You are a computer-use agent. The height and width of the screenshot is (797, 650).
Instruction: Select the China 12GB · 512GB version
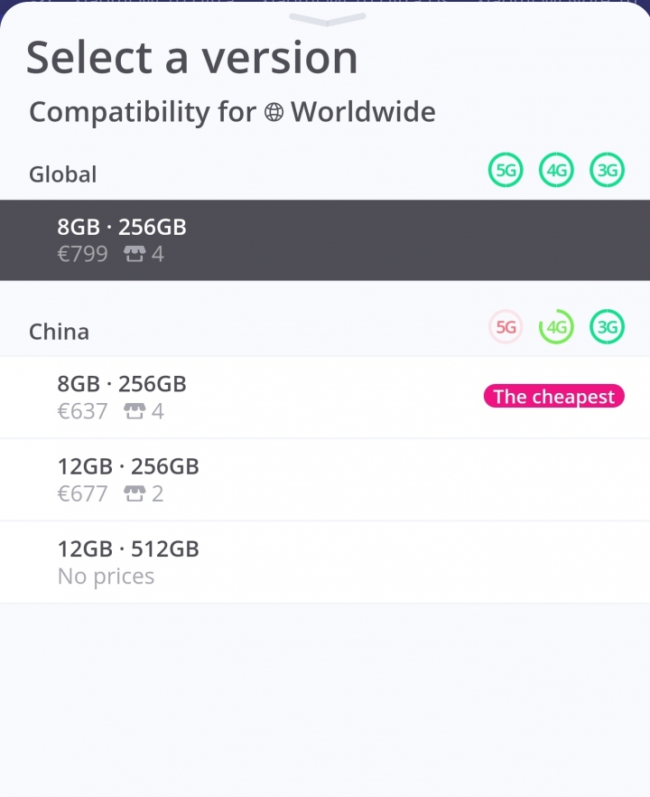325,562
